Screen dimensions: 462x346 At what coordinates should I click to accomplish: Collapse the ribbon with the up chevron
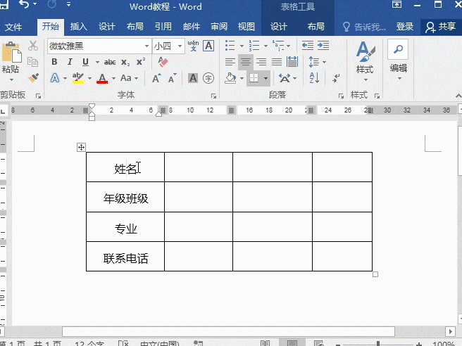[x=458, y=96]
